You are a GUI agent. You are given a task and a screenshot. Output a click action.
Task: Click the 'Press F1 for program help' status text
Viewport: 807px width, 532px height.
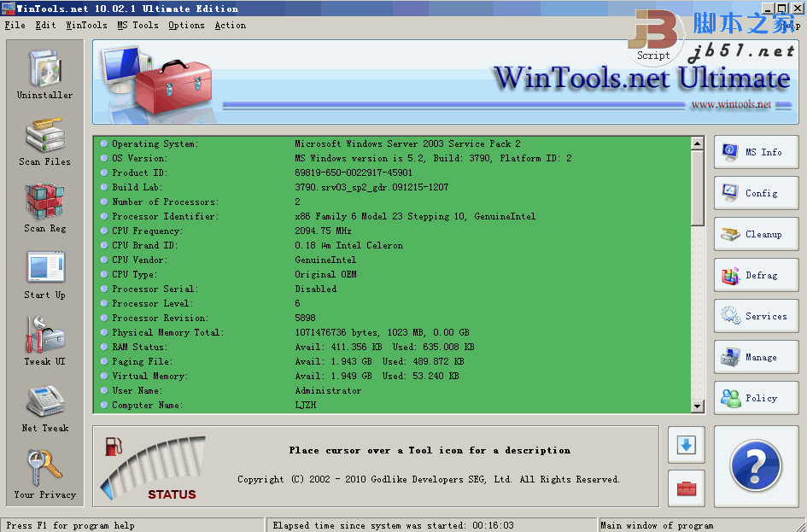[71, 525]
